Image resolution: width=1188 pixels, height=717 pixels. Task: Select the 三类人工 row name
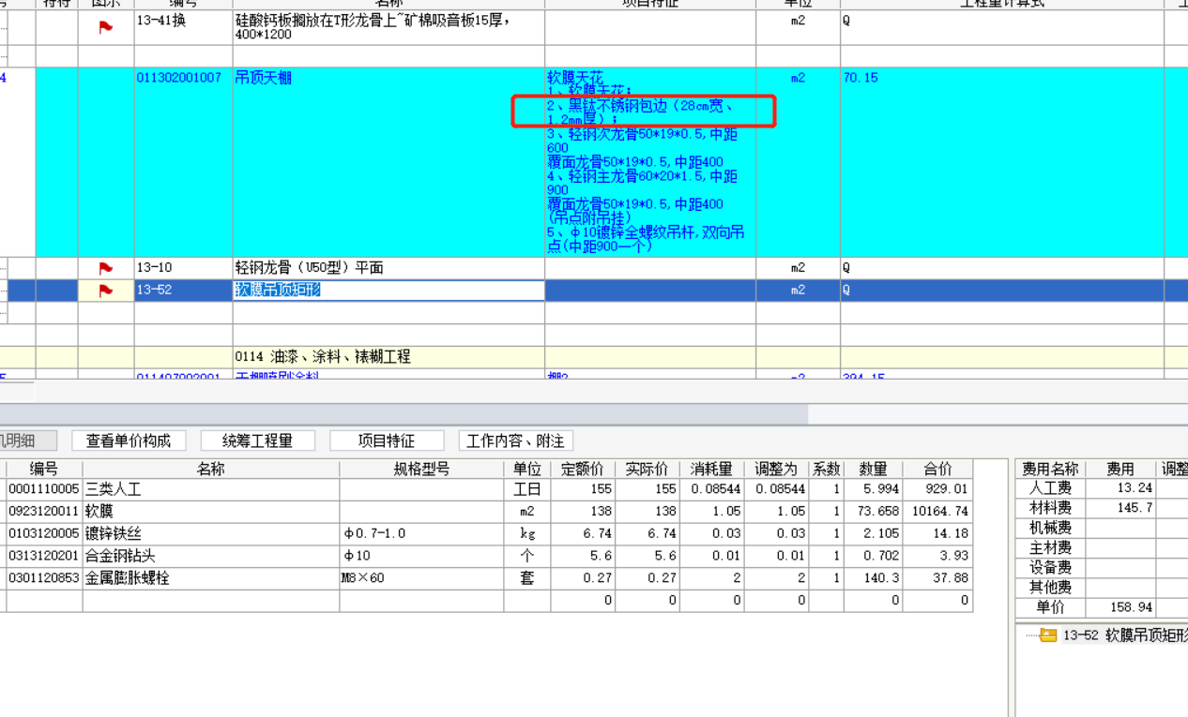(114, 489)
